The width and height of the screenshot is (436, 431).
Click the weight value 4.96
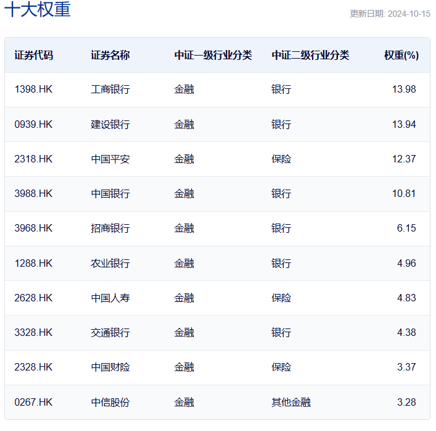point(406,264)
